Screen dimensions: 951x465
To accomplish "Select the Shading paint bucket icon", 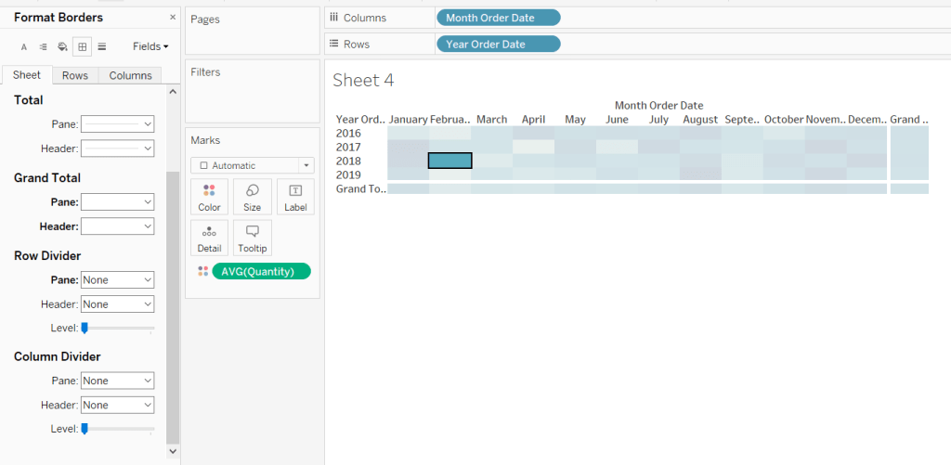I will point(62,46).
